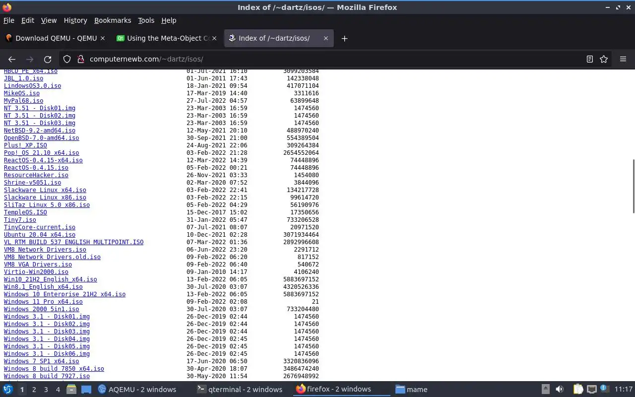Open the VM8_Network_Drivers.old.iso link

(x=52, y=257)
